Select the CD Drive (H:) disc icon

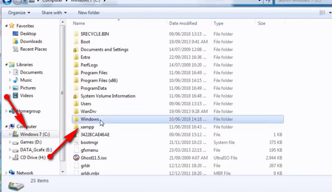16,157
